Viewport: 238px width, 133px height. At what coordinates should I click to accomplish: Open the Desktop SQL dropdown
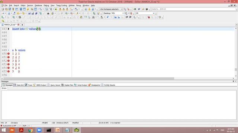(x=123, y=13)
